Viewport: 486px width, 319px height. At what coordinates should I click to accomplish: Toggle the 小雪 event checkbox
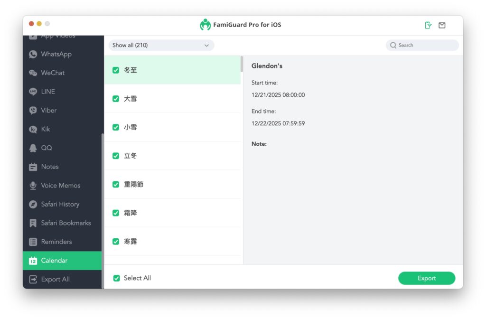116,127
